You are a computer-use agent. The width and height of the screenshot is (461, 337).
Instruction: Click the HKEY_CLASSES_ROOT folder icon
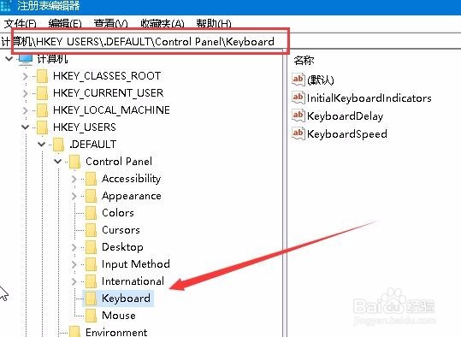coord(43,76)
